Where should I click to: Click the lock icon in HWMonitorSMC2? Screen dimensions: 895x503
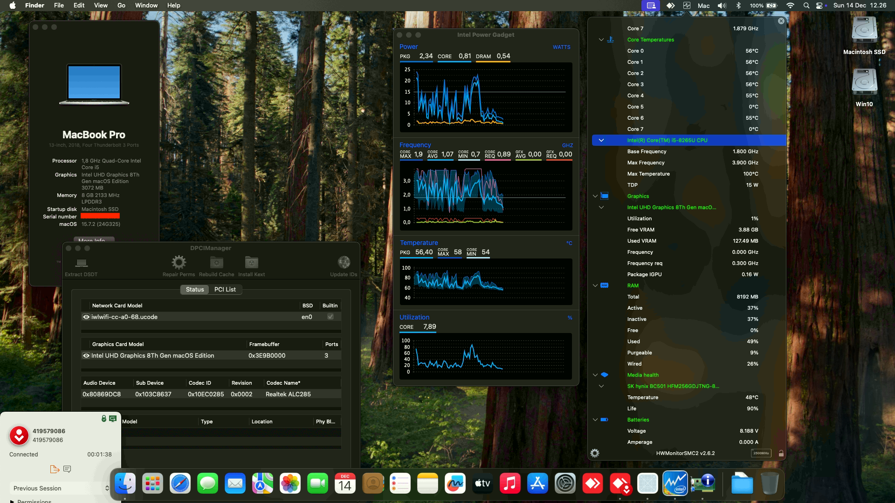pyautogui.click(x=781, y=453)
